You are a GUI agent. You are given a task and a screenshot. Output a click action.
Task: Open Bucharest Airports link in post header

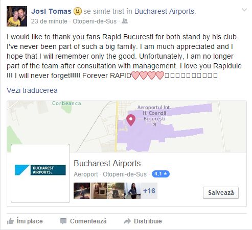pyautogui.click(x=164, y=11)
